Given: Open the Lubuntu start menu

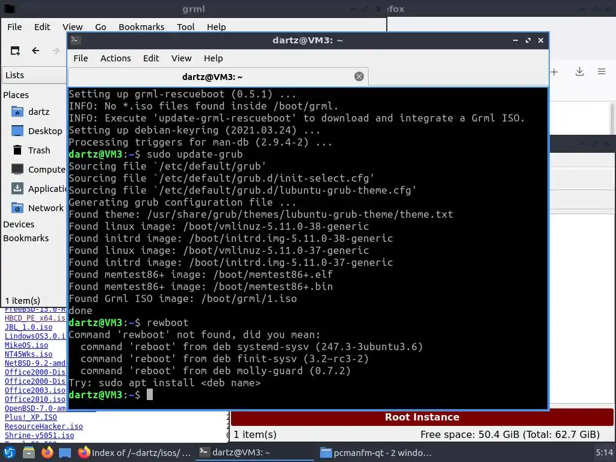Looking at the screenshot, I should pos(10,452).
